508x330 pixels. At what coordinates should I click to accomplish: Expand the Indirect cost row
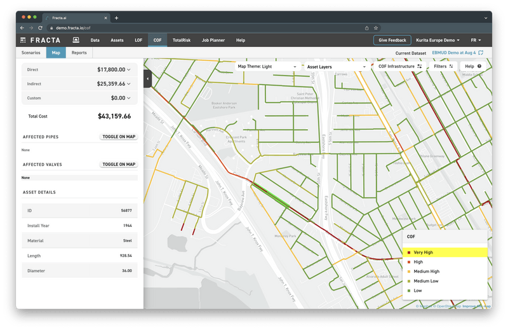click(129, 84)
